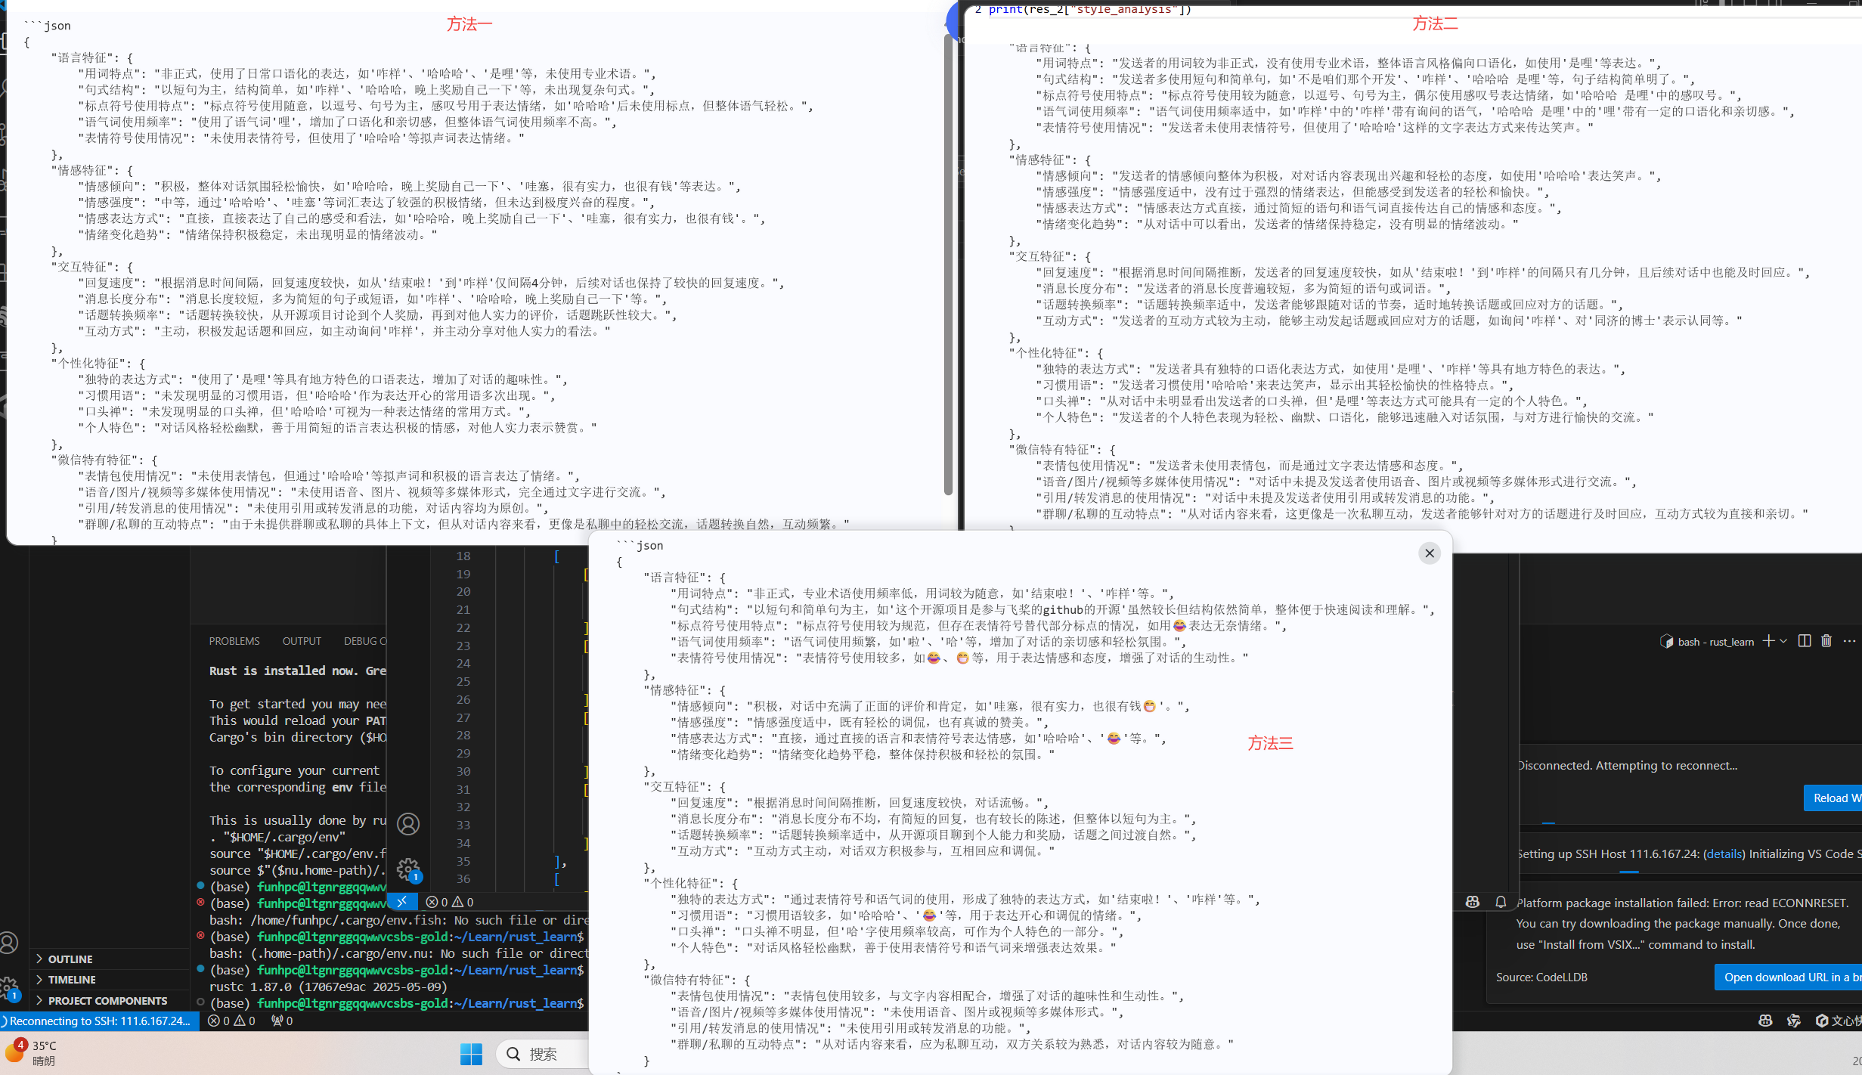Screen dimensions: 1862x1075
Task: Open Manage gear icon with badge
Action: pyautogui.click(x=408, y=869)
